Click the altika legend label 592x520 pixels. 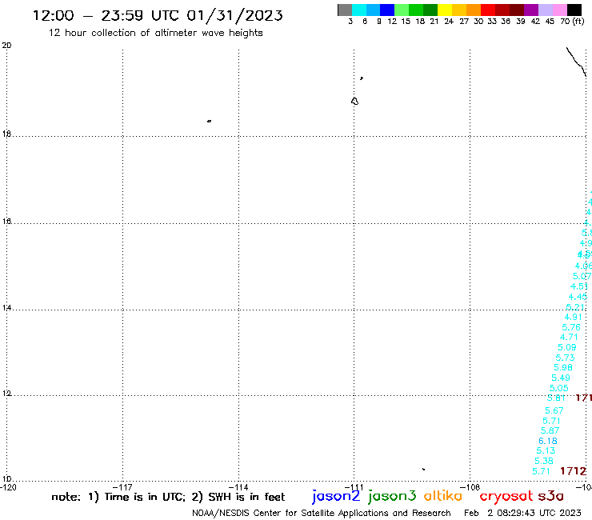click(x=443, y=496)
